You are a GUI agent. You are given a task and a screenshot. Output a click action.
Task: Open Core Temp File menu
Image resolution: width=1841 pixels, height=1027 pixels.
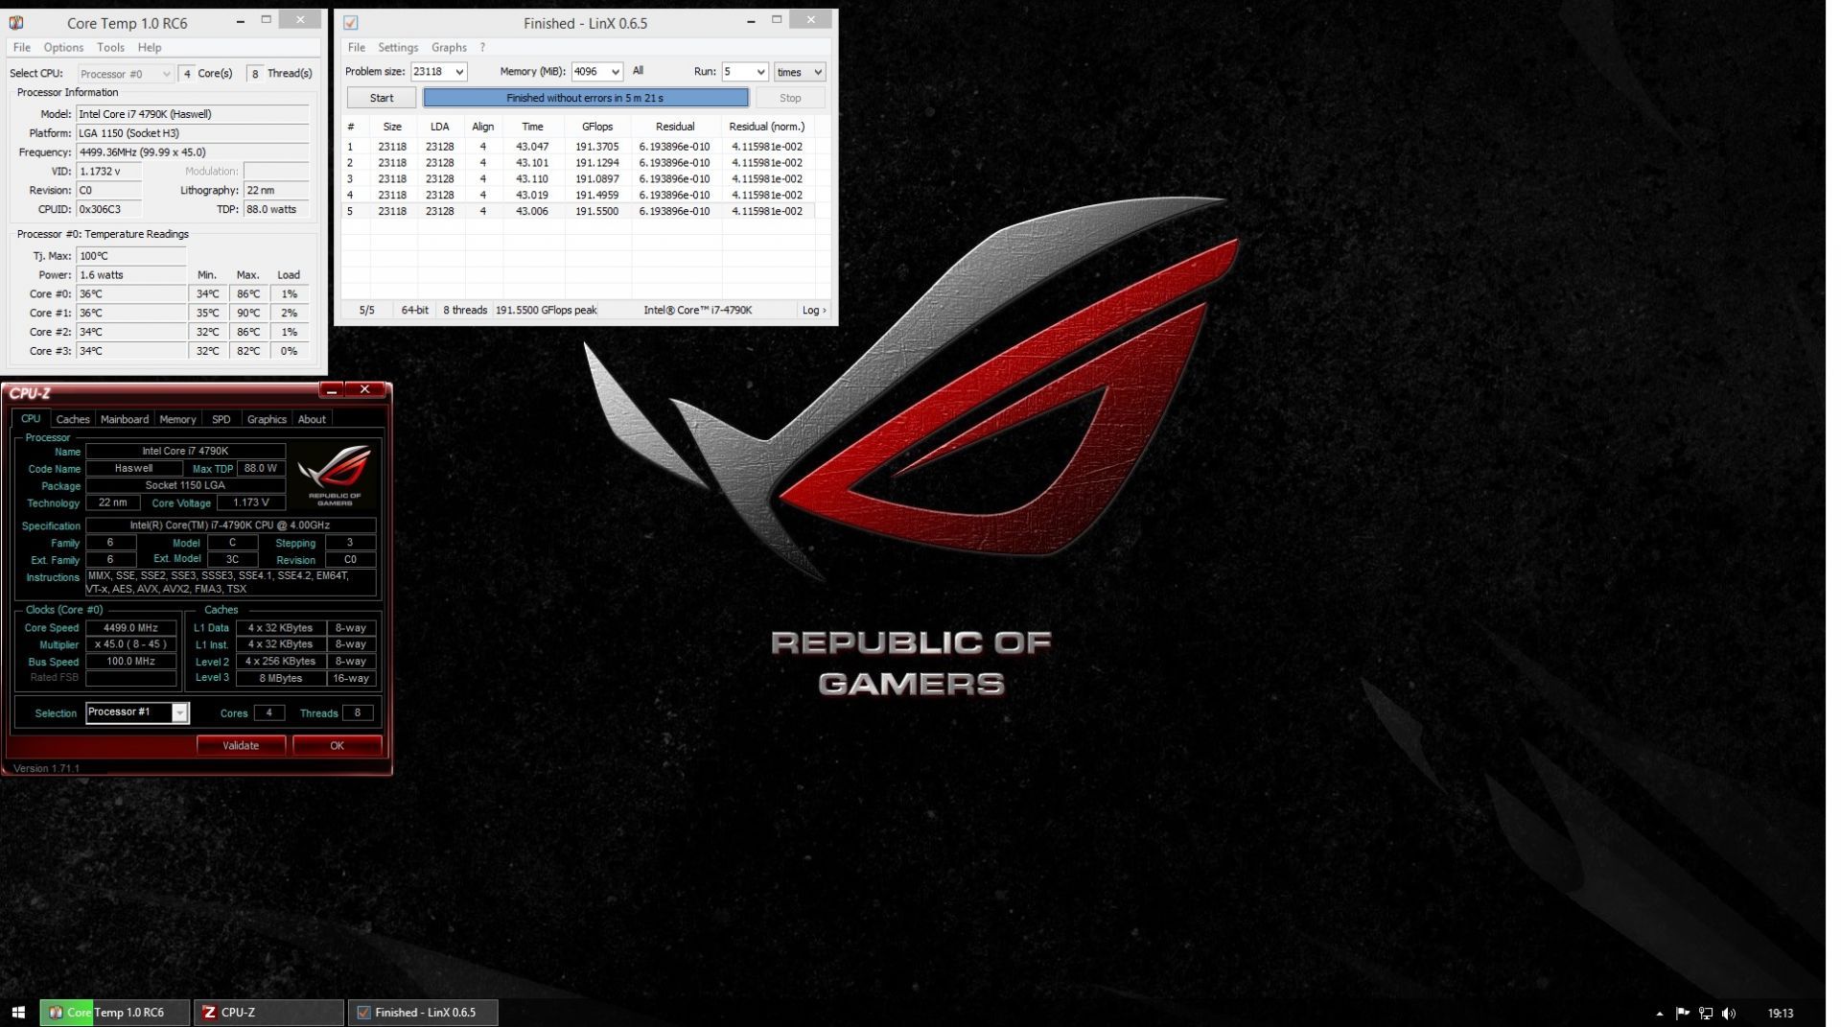point(22,47)
